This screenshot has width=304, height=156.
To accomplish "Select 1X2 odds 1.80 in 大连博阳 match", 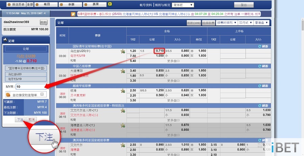I will (133, 75).
